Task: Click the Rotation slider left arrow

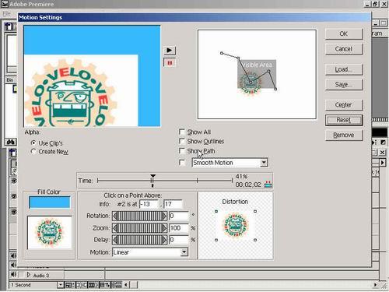Action: coord(115,216)
